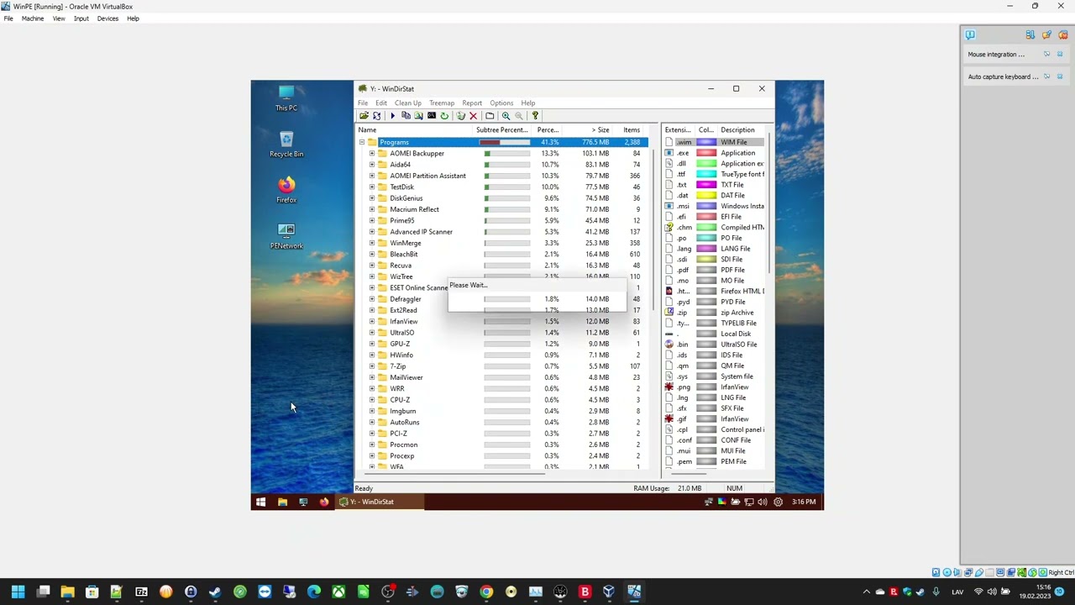Select the Recuva folder row
Viewport: 1075px width, 605px height.
tap(502, 266)
